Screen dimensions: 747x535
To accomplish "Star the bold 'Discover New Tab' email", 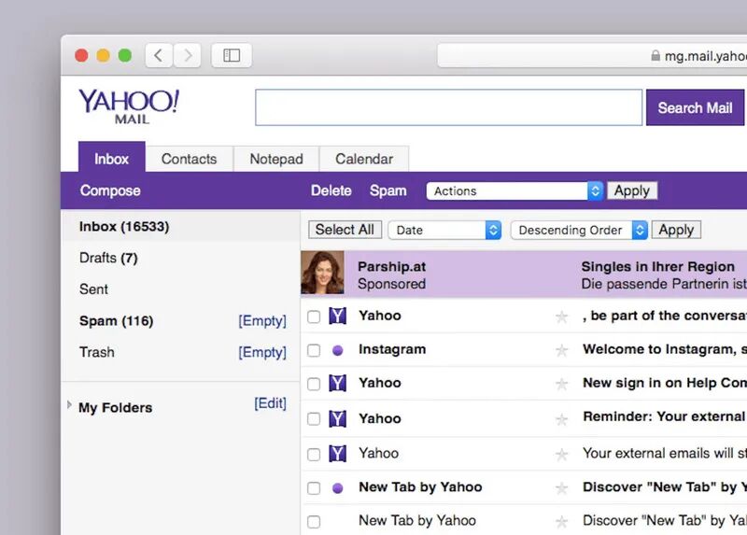I will click(x=562, y=488).
